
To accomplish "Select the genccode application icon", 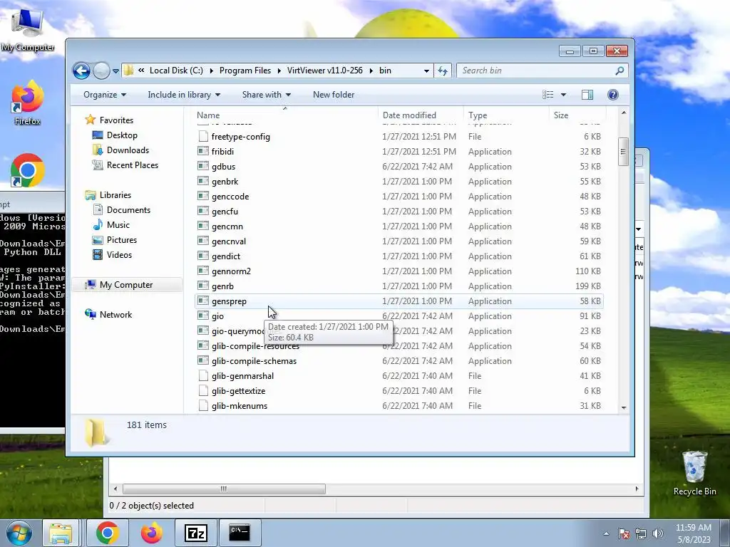I will (202, 196).
